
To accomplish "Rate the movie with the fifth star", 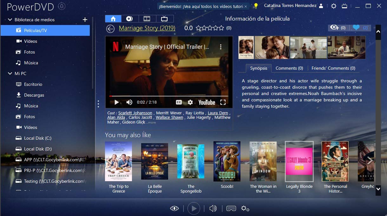I will pyautogui.click(x=221, y=28).
